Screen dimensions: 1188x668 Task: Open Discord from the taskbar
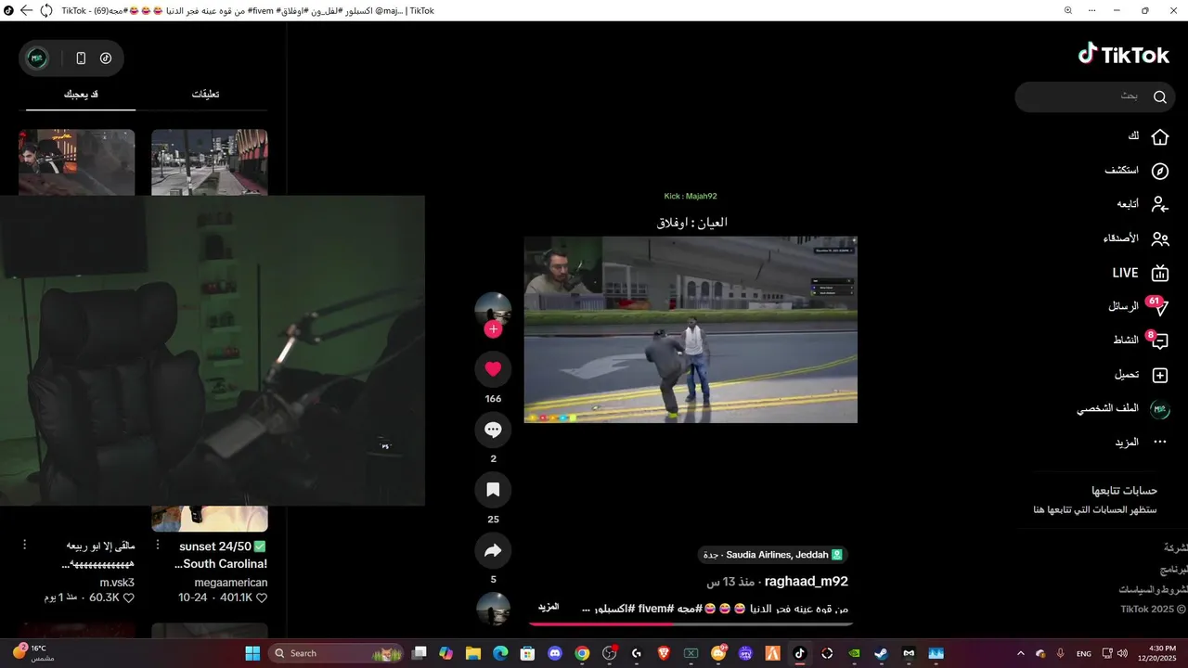coord(555,653)
